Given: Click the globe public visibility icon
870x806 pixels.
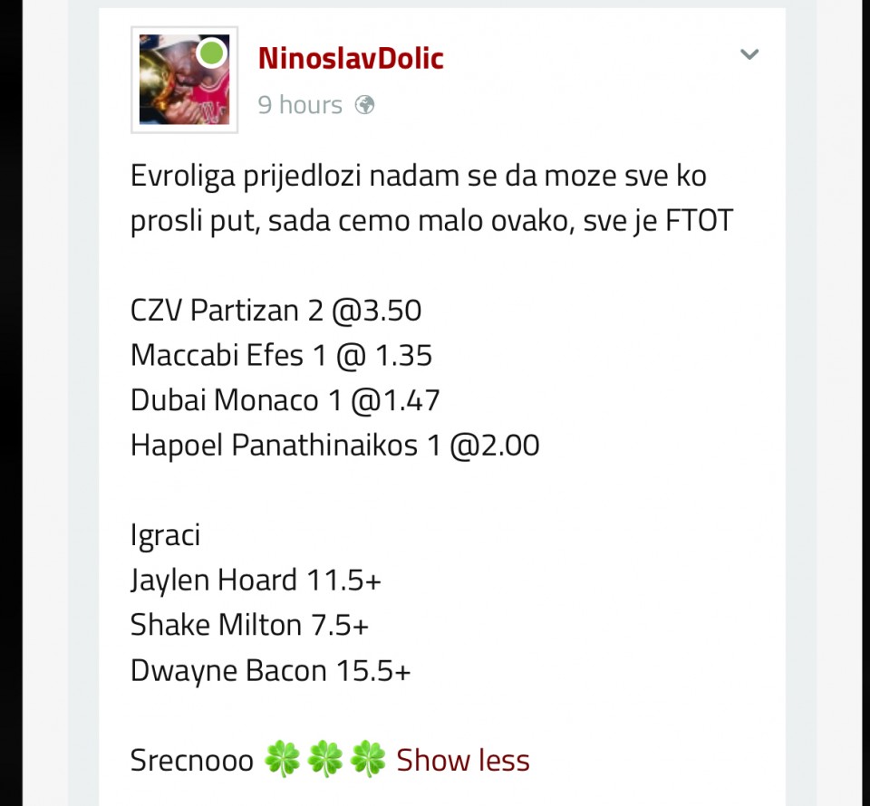Looking at the screenshot, I should [364, 105].
